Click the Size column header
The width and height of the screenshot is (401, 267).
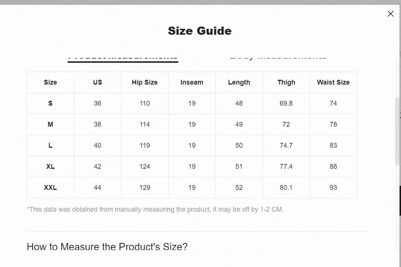[x=50, y=82]
